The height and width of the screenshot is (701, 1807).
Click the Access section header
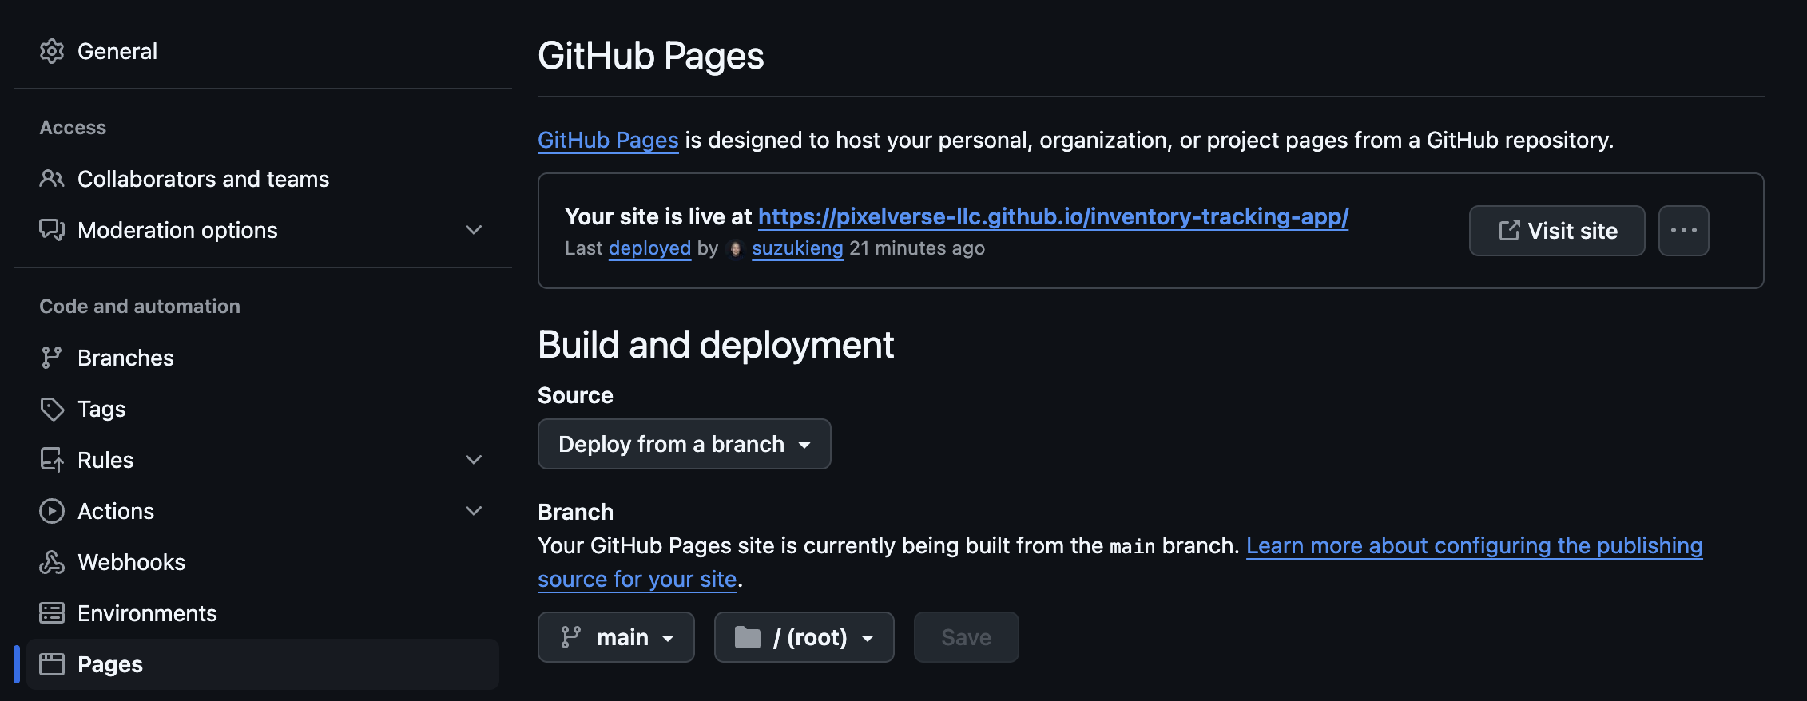click(73, 128)
